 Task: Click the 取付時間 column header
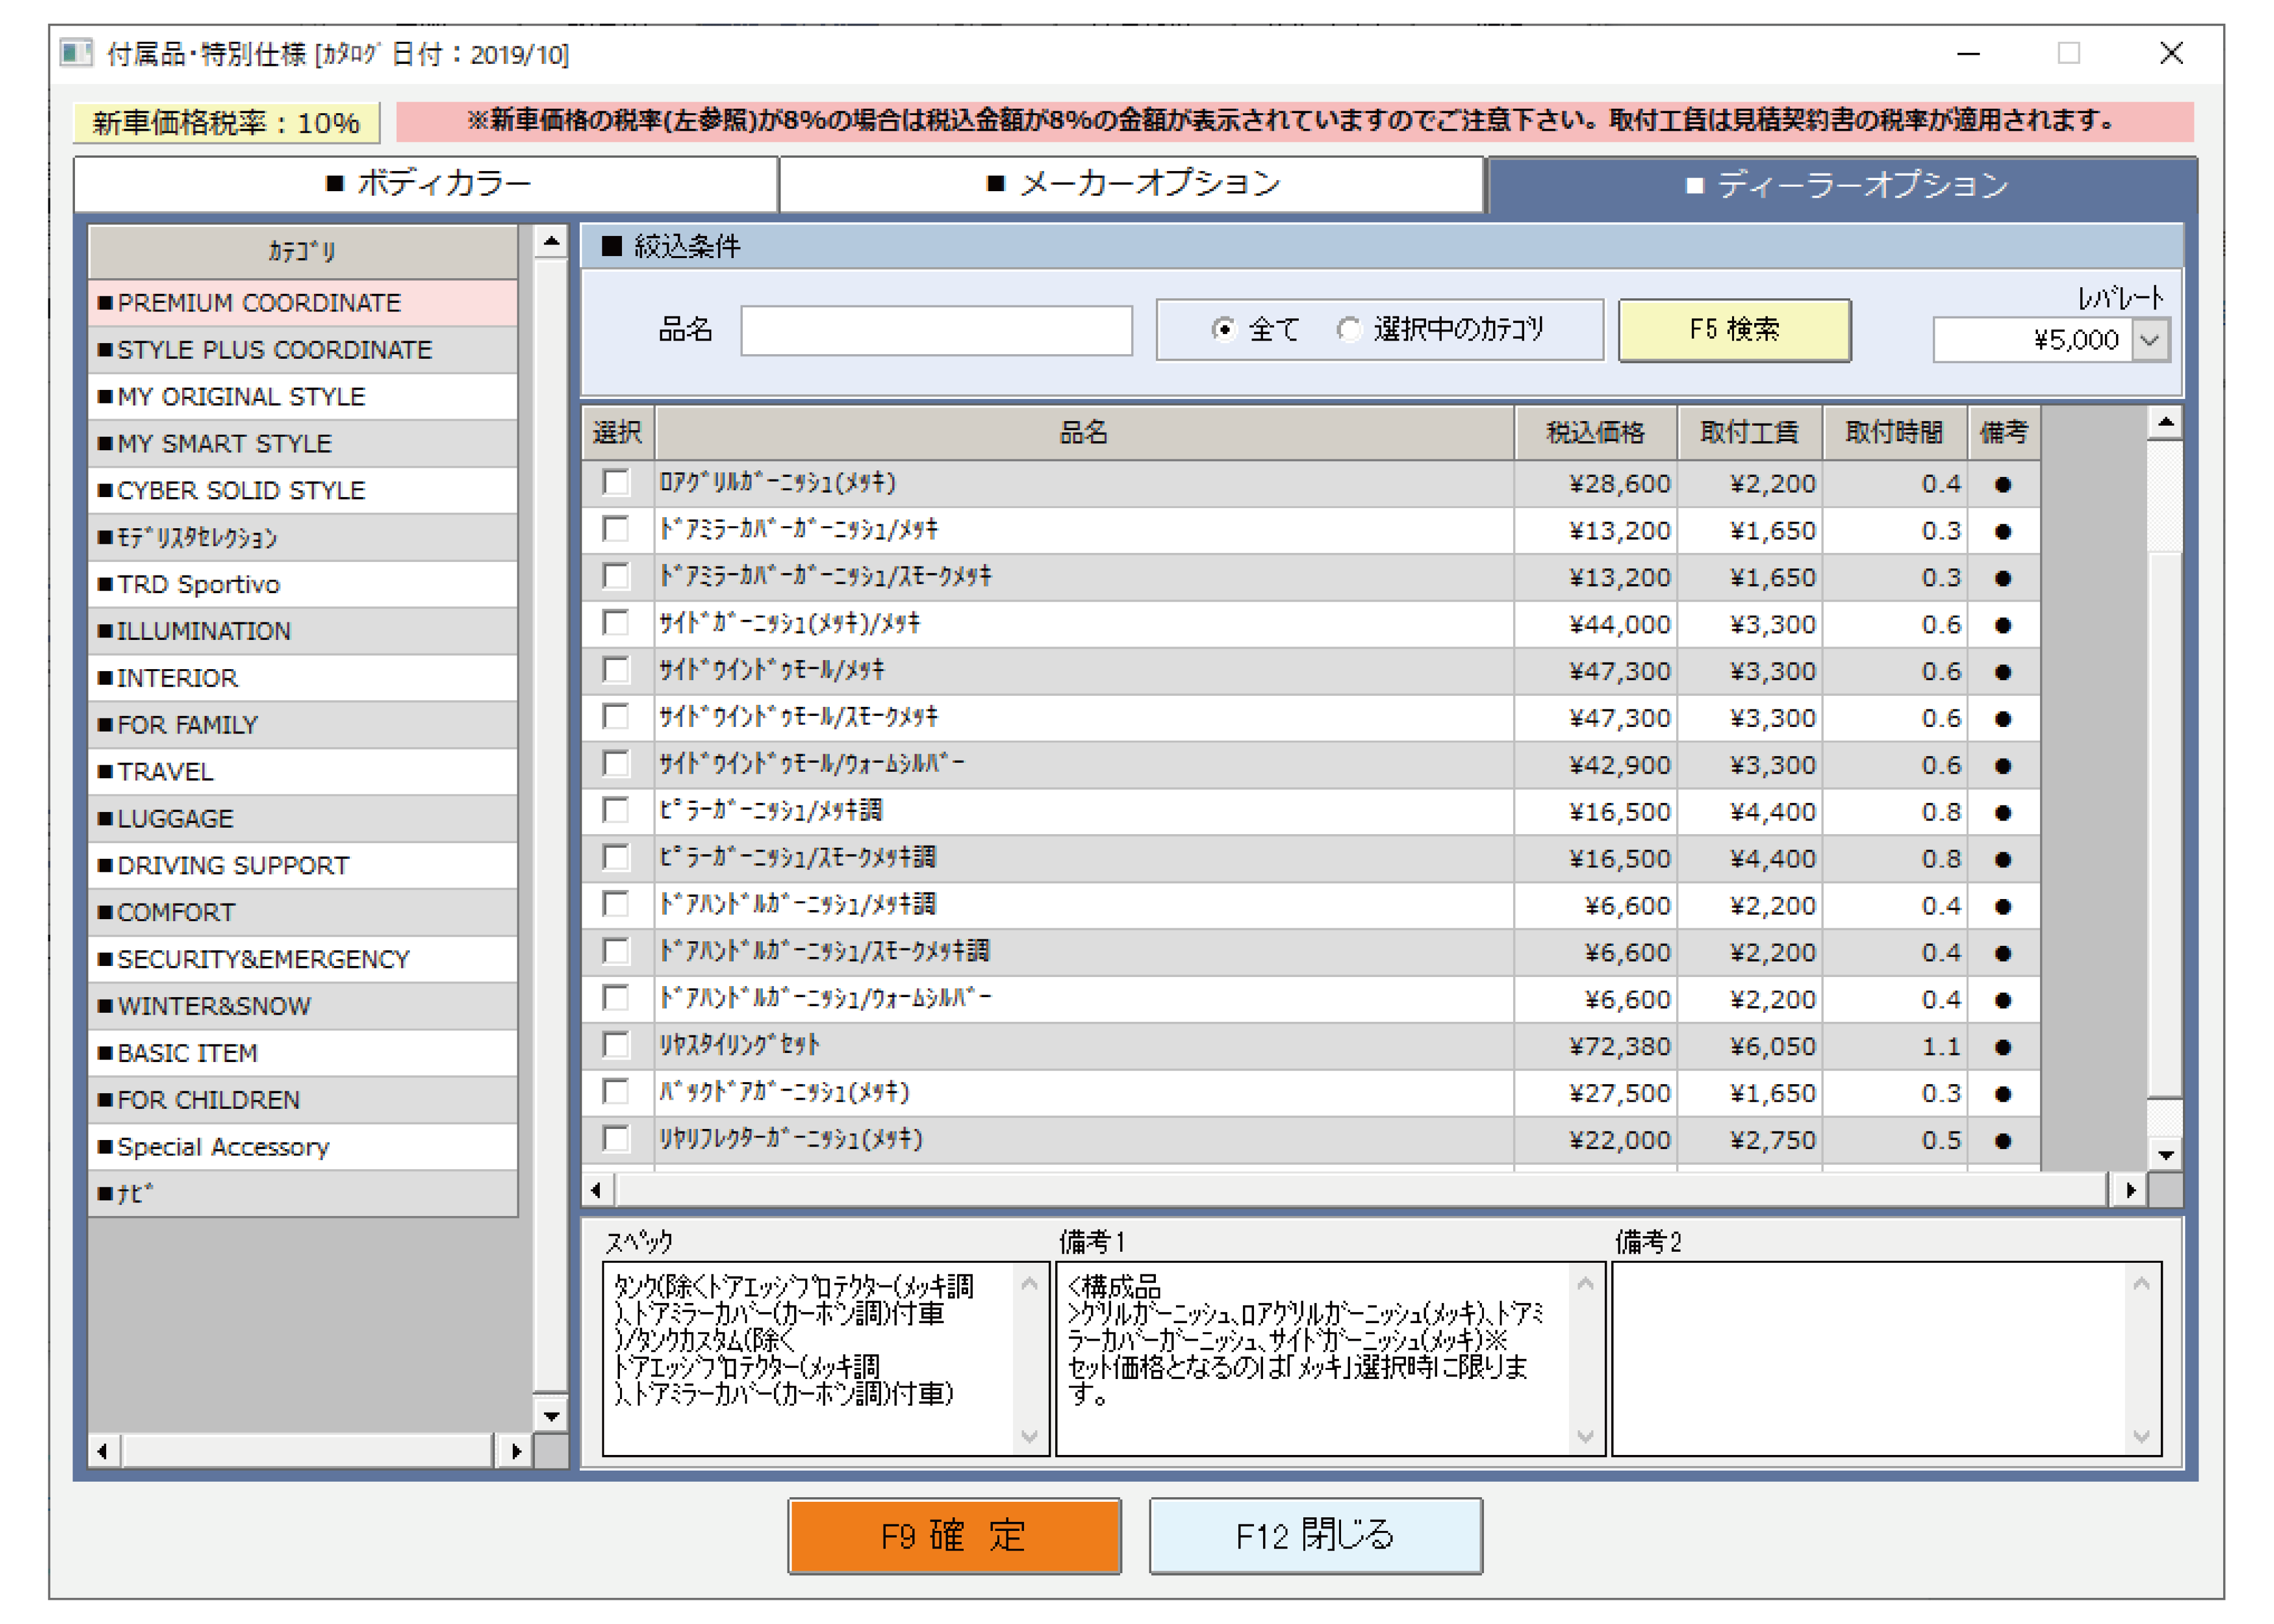pos(1895,433)
